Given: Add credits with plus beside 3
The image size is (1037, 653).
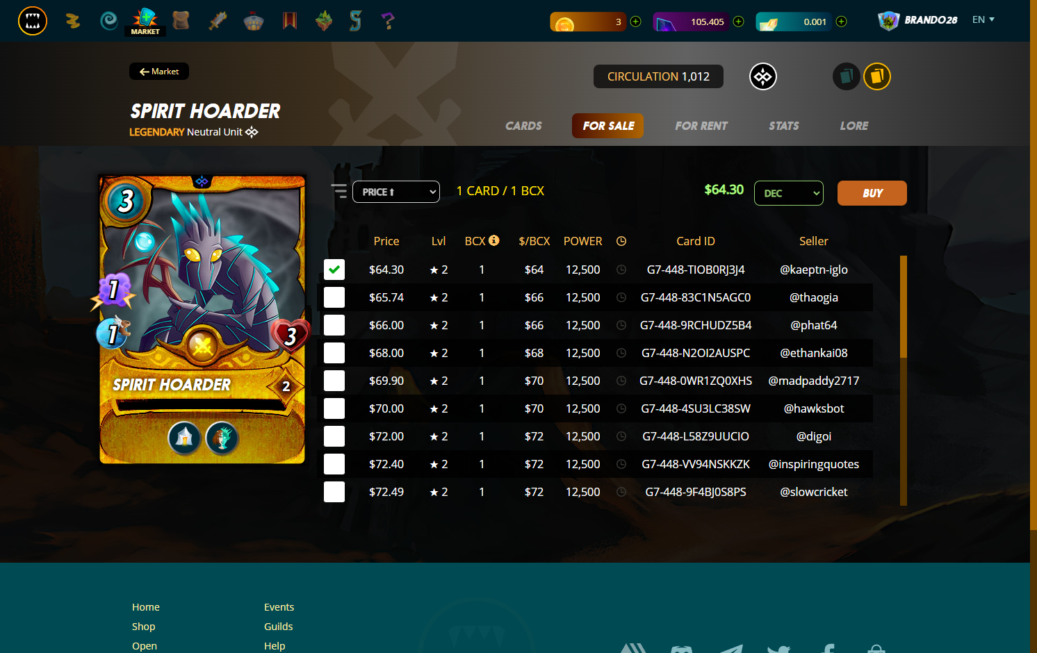Looking at the screenshot, I should coord(635,22).
